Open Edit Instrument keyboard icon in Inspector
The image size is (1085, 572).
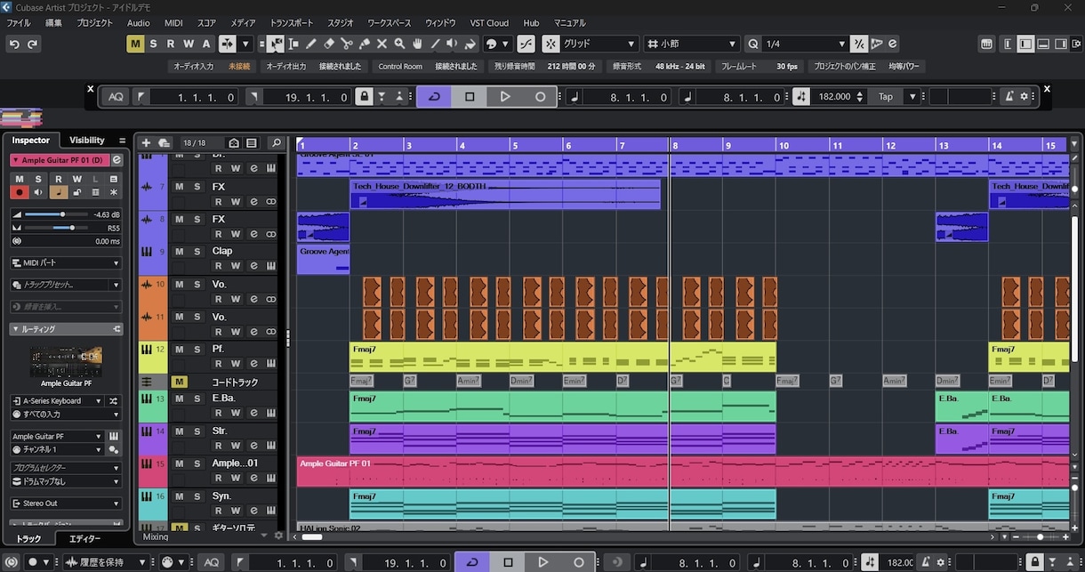pyautogui.click(x=114, y=436)
